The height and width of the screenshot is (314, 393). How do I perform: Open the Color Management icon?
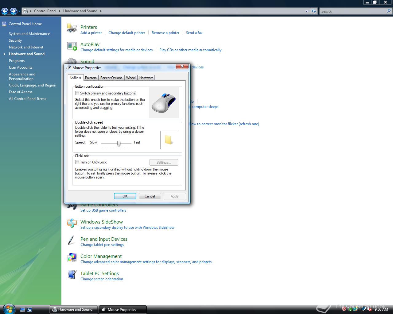(72, 258)
